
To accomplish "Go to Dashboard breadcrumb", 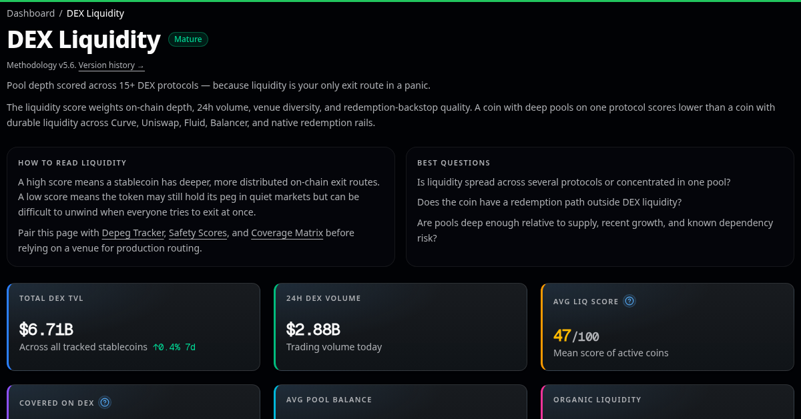I will pos(31,13).
